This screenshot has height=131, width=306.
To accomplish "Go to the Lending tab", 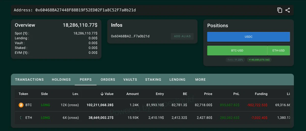I will 177,80.
